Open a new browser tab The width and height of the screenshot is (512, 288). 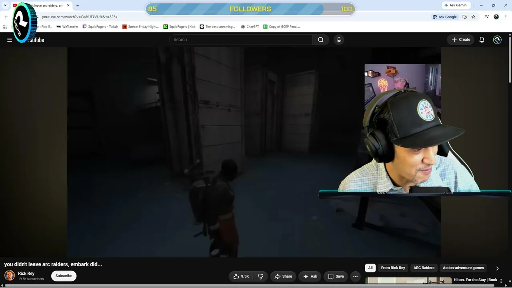click(x=78, y=6)
